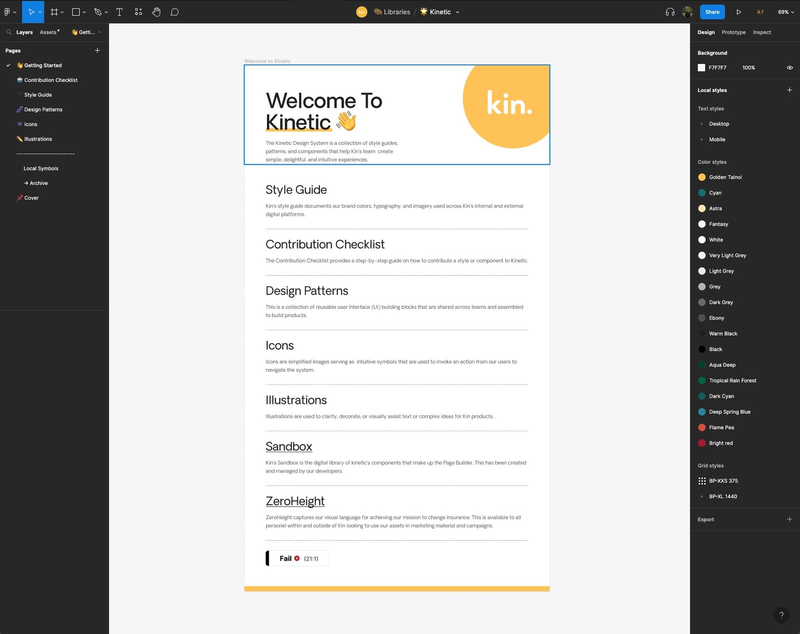Open the Libraries breadcrumb link
This screenshot has width=800, height=634.
[397, 12]
